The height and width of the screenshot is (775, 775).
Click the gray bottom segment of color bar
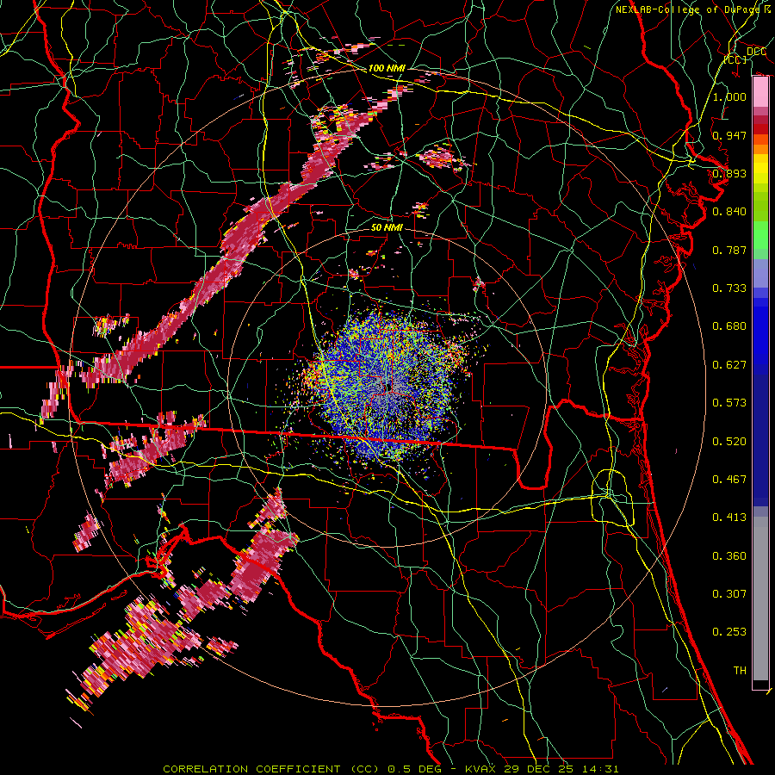760,598
